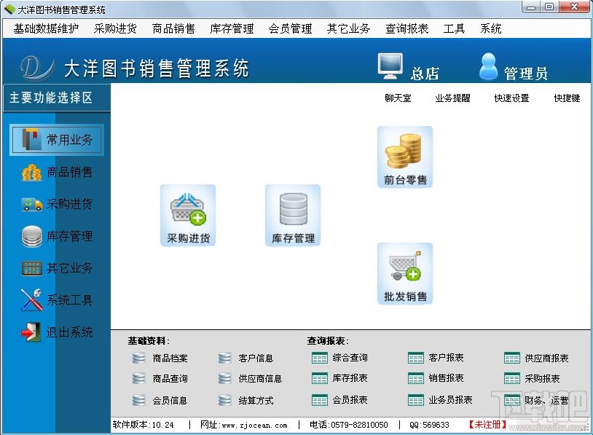Open the 库存管理 menu in menu bar
The width and height of the screenshot is (593, 435).
(x=232, y=28)
